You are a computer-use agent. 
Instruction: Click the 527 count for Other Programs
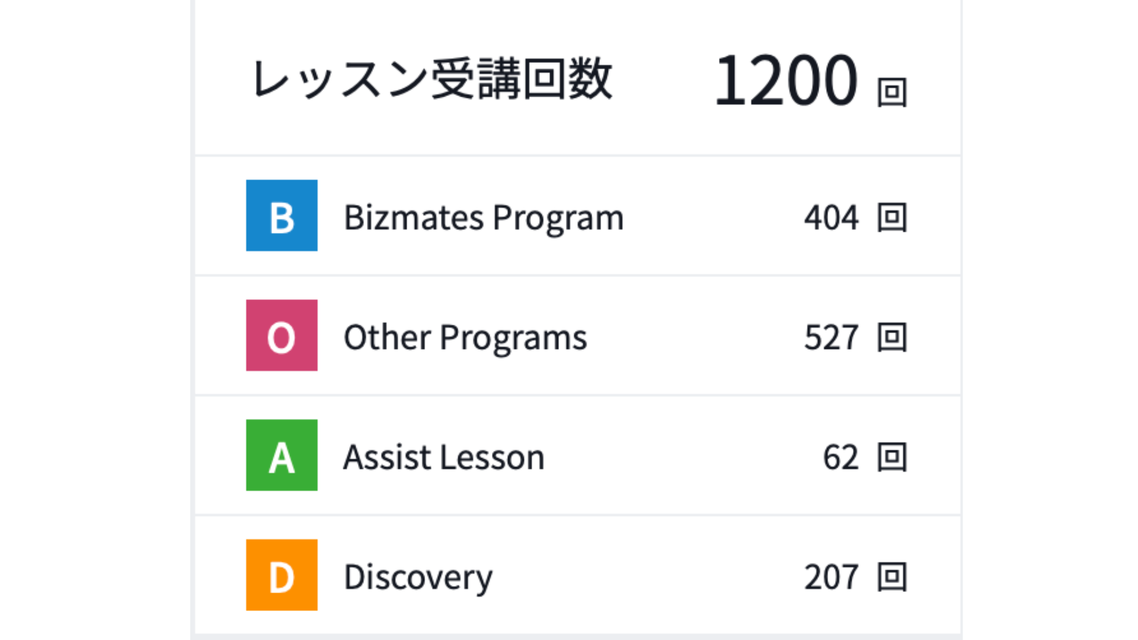click(x=831, y=338)
